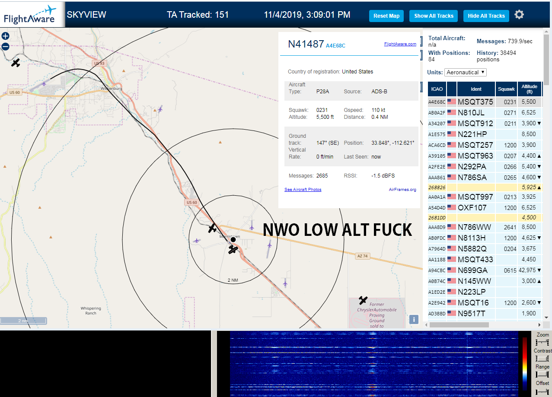This screenshot has width=552, height=397.
Task: Click the purple airport icon on the runway east of Morristown
Action: tap(269, 245)
